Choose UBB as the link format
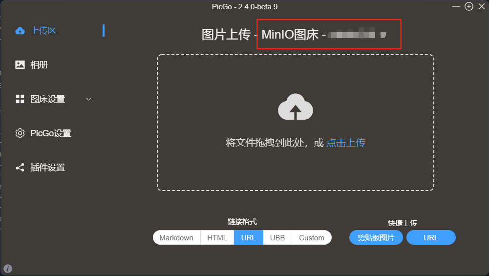Viewport: 489px width, 276px height. (277, 238)
